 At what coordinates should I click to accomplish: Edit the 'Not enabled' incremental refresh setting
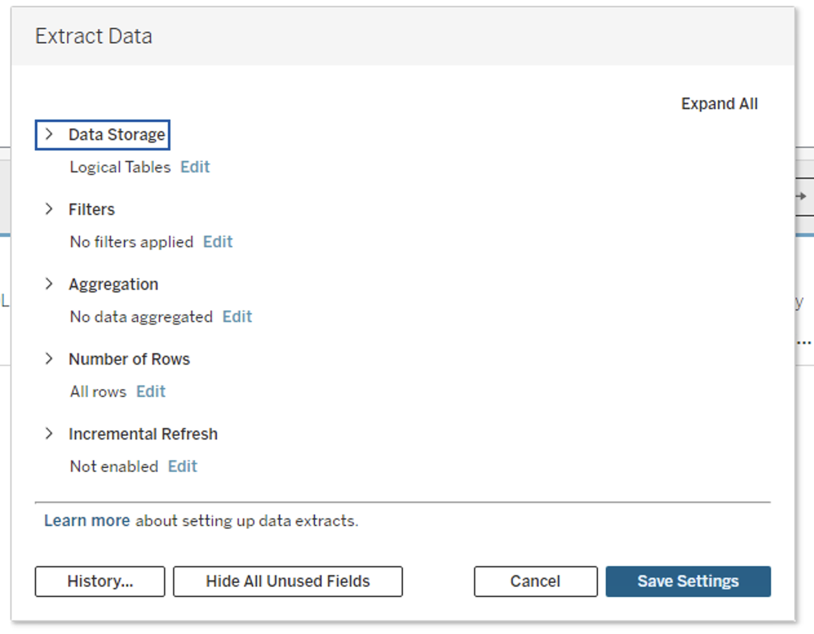click(x=182, y=467)
